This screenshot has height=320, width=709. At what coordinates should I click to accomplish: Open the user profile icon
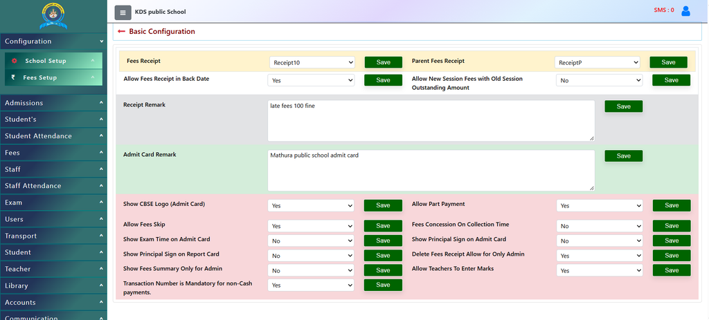(x=685, y=11)
